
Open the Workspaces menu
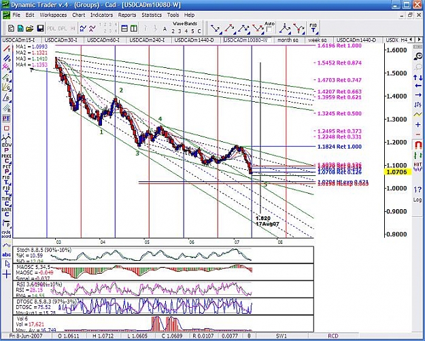tap(53, 15)
